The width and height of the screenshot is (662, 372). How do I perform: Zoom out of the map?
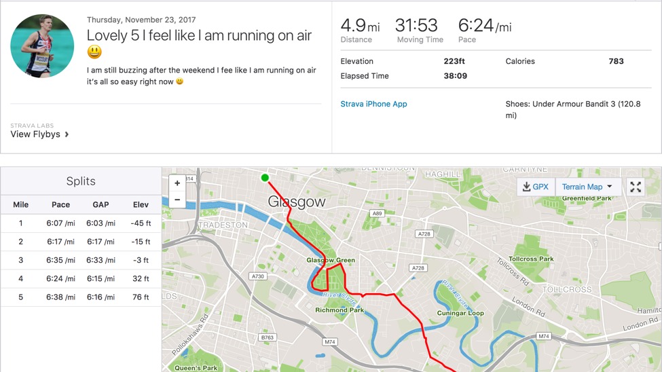click(x=177, y=200)
